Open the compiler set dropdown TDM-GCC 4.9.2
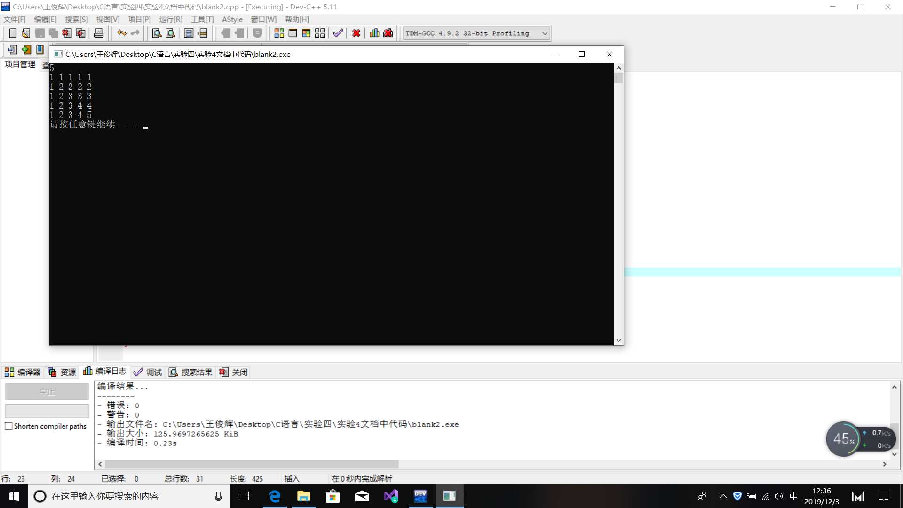The width and height of the screenshot is (903, 508). tap(477, 33)
